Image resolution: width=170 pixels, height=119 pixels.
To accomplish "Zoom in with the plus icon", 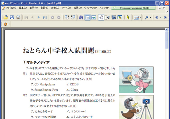I will click(x=165, y=17).
